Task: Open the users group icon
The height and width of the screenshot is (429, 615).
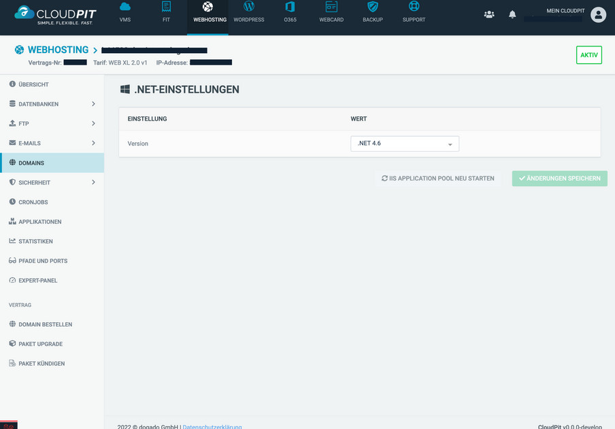Action: [489, 14]
